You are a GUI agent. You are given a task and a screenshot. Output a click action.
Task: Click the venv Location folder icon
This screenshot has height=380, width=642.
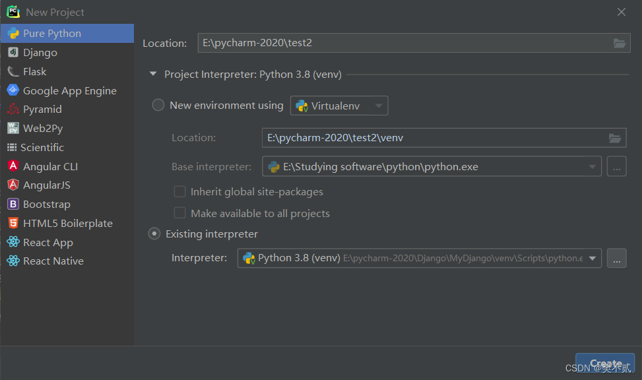[615, 138]
